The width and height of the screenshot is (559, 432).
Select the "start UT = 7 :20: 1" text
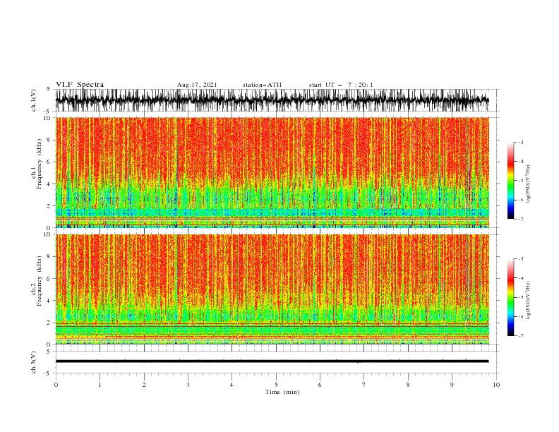341,85
